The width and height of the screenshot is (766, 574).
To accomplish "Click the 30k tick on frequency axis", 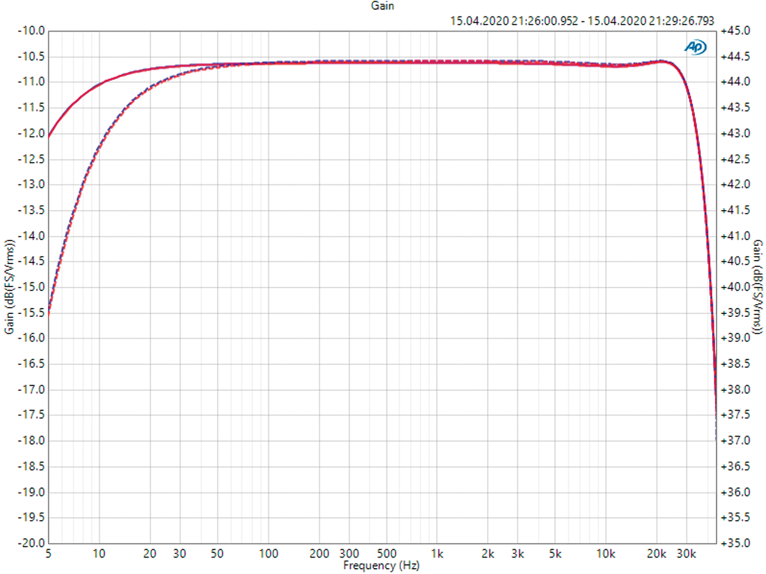I will [x=687, y=554].
